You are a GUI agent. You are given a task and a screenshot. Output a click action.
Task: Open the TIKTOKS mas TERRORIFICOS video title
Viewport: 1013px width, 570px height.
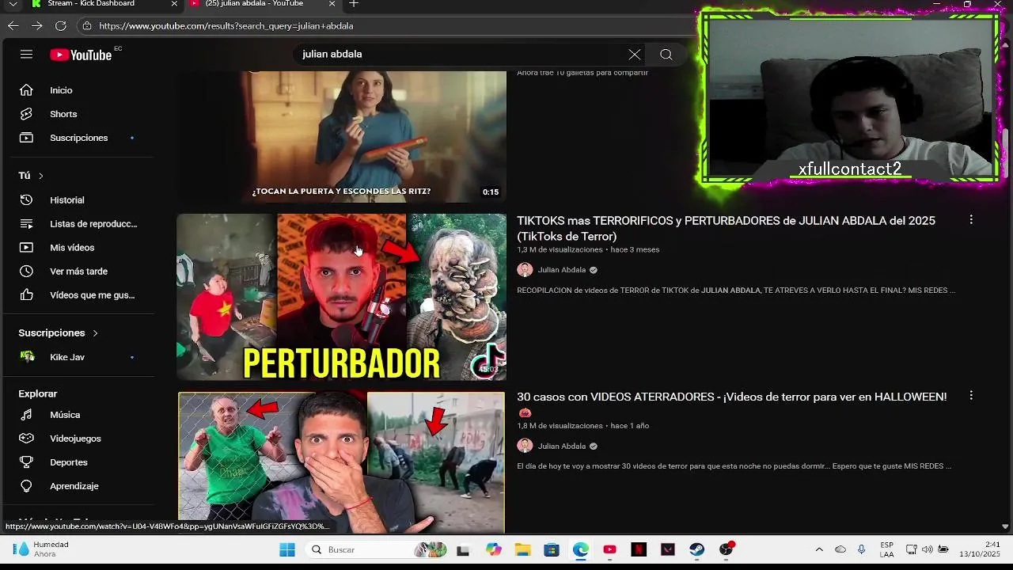click(726, 228)
